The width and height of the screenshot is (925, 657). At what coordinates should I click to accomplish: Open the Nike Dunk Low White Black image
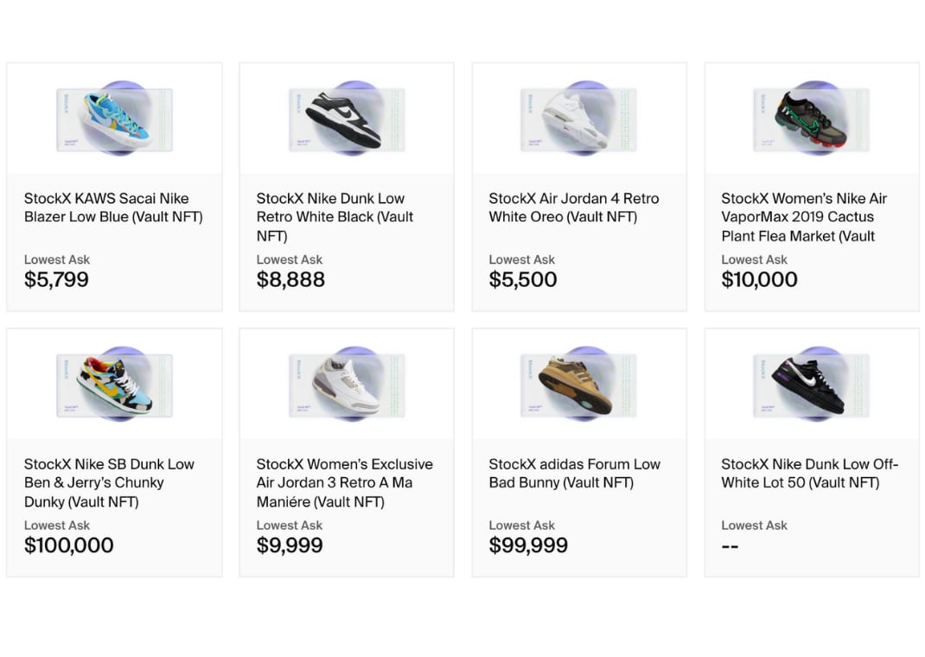point(347,119)
